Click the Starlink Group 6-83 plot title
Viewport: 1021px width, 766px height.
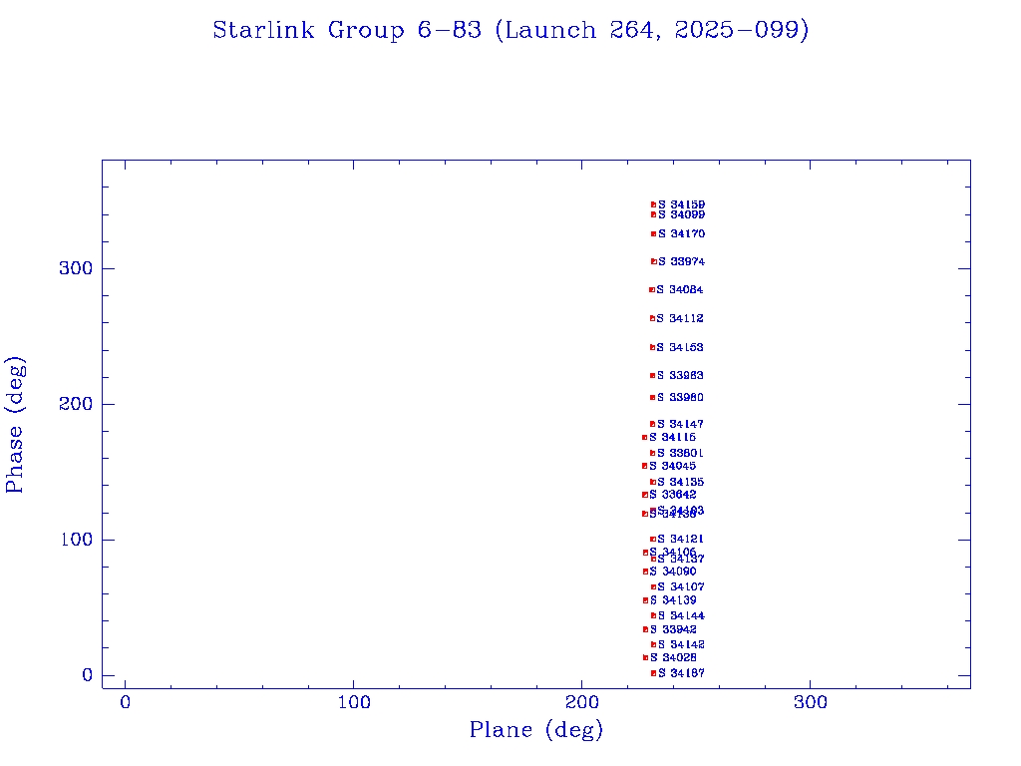pyautogui.click(x=510, y=31)
